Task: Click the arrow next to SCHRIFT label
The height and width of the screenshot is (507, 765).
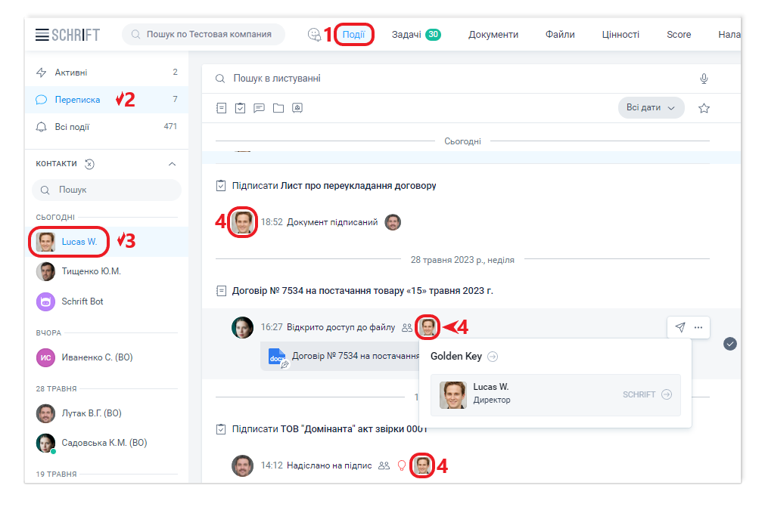Action: pos(667,394)
